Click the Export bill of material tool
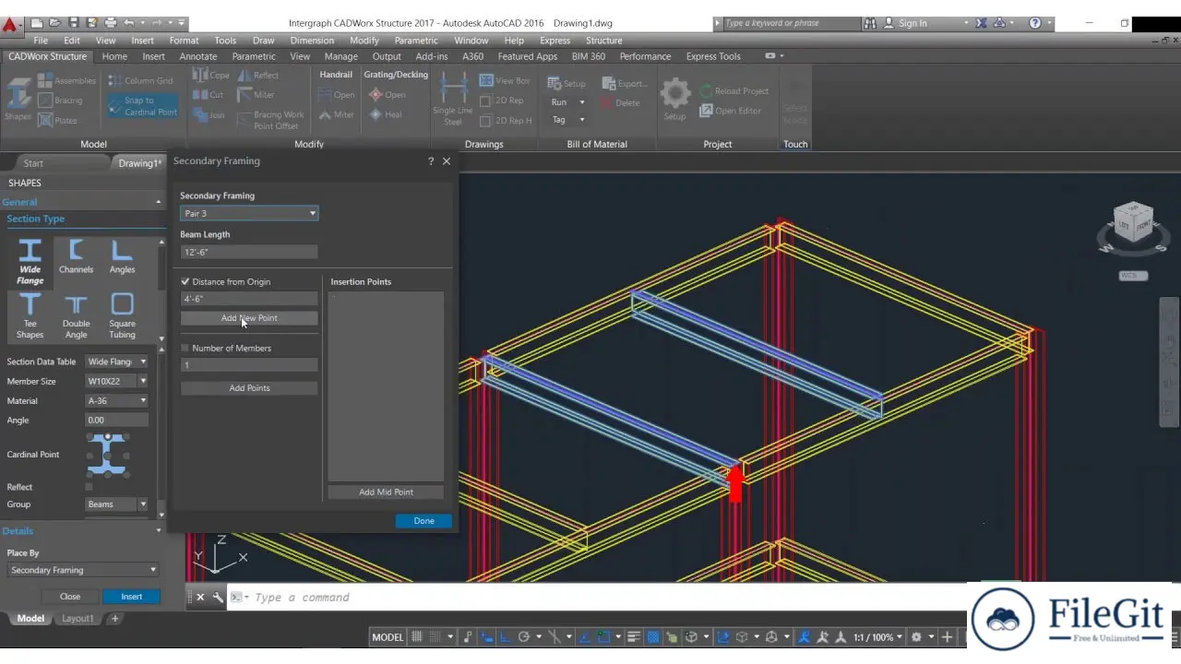This screenshot has height=664, width=1181. point(625,83)
